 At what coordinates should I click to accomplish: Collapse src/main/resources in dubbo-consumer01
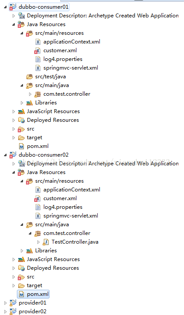(22, 34)
